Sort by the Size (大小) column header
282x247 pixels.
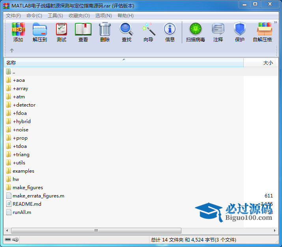tap(259, 63)
